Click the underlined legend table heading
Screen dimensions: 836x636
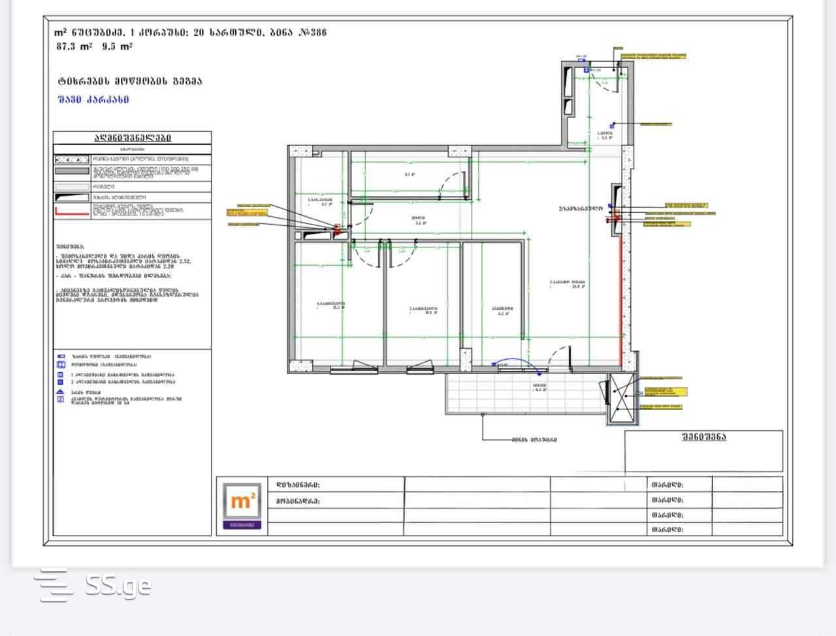point(132,138)
